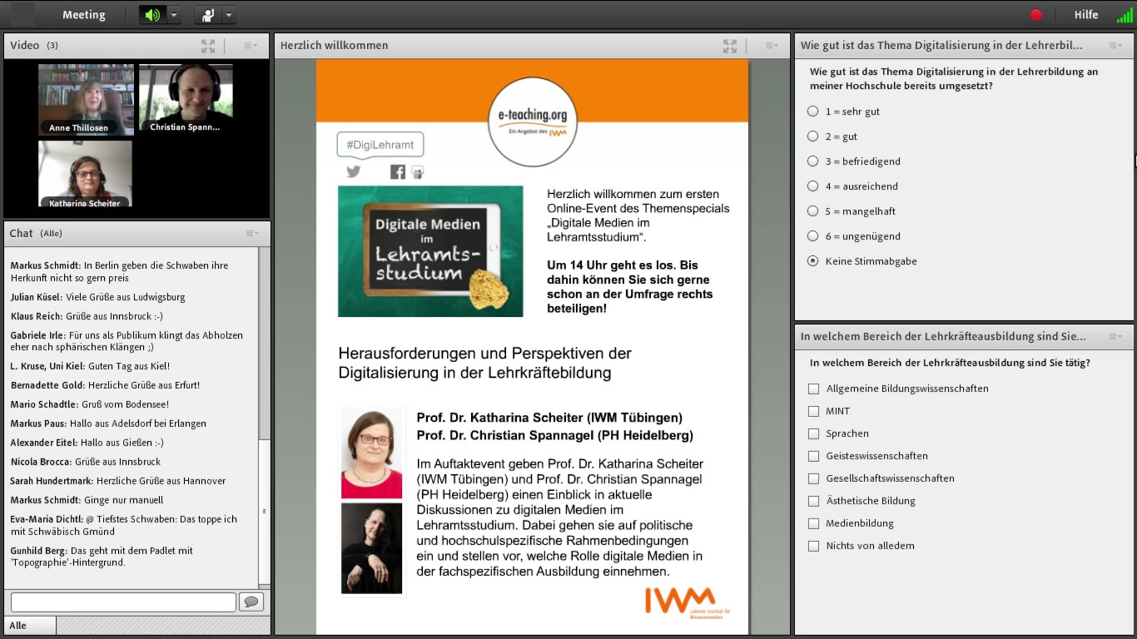Click the red recording indicator

click(1036, 15)
